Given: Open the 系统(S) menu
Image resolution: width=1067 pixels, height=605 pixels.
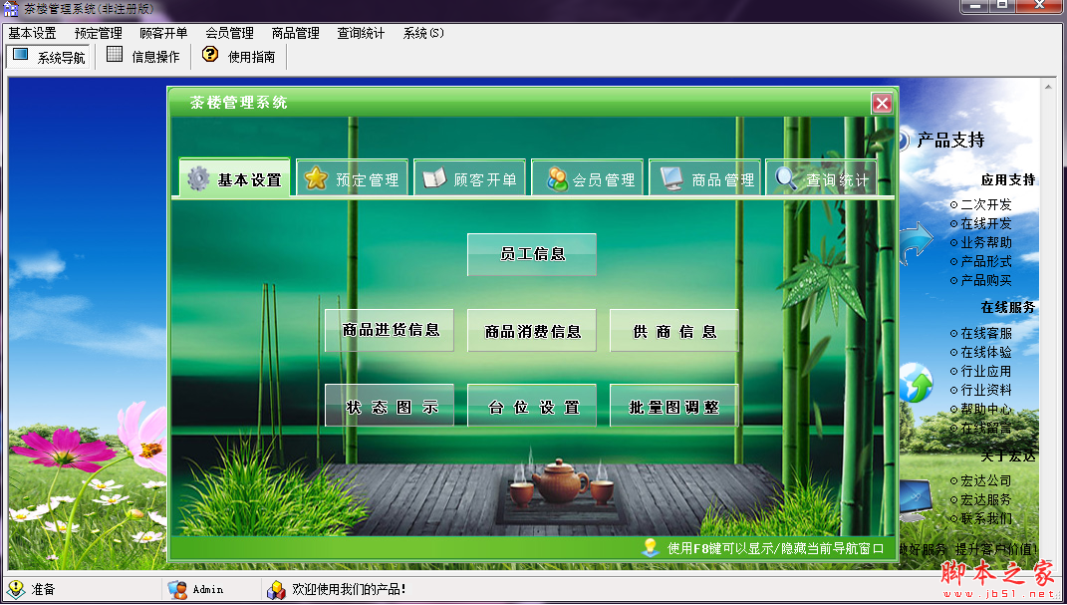Looking at the screenshot, I should [424, 33].
